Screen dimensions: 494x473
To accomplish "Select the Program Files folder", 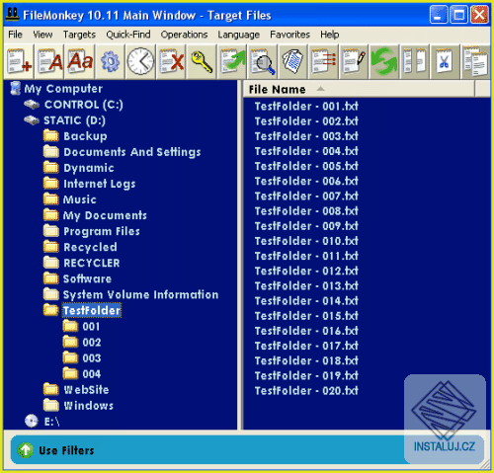I will [102, 231].
